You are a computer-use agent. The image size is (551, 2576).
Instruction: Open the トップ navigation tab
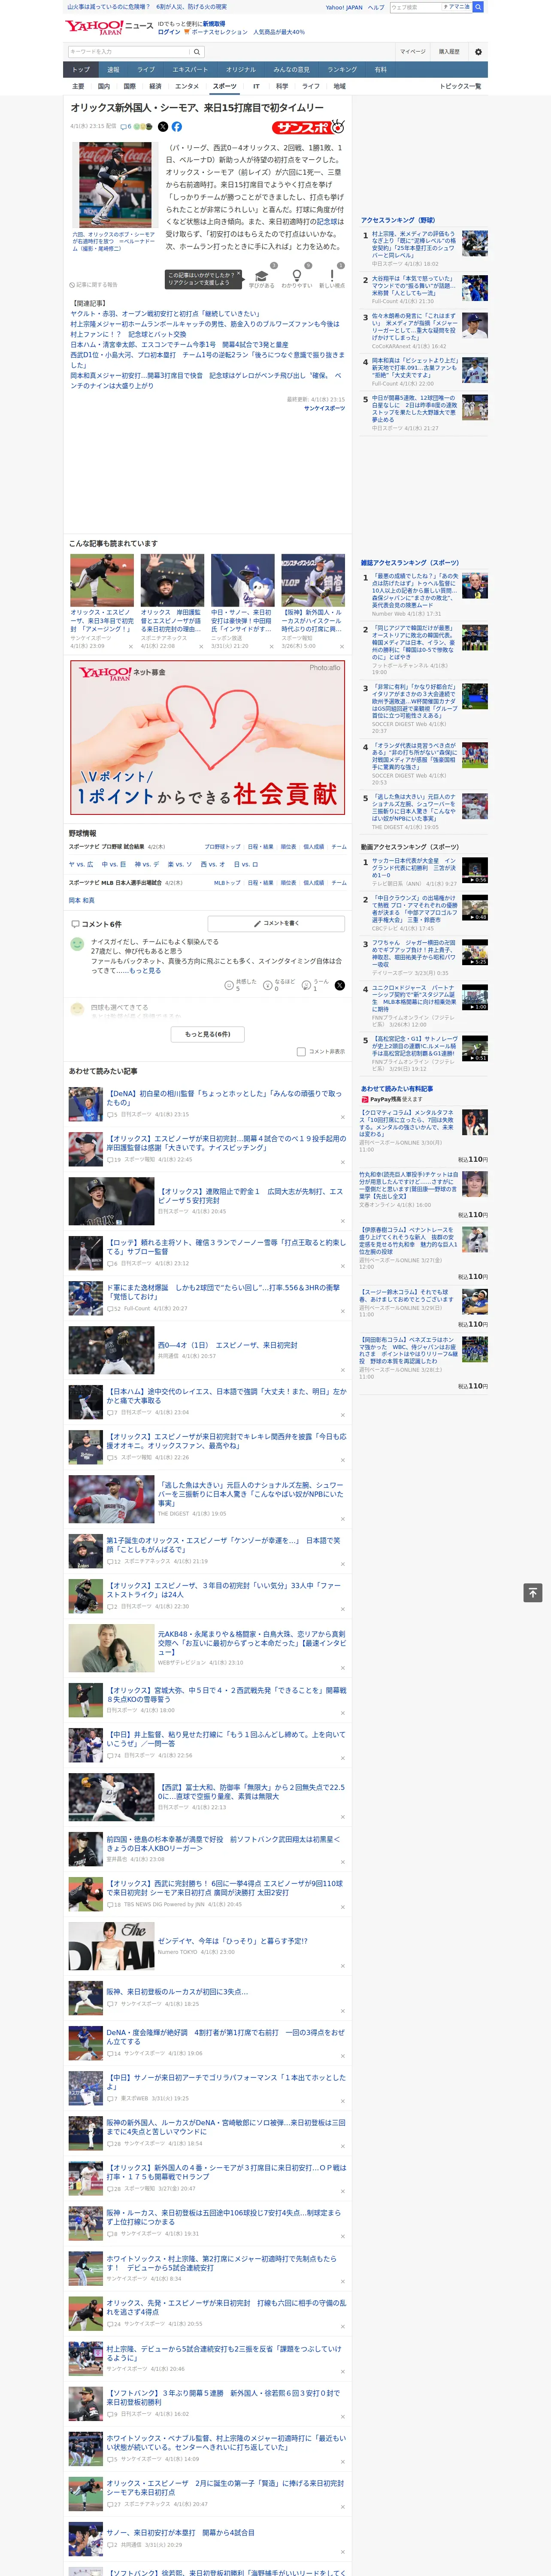tap(81, 70)
